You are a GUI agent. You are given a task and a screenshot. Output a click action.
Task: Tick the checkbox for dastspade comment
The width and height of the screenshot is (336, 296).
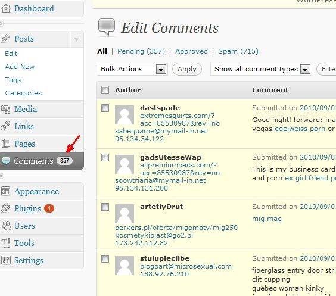tap(105, 108)
